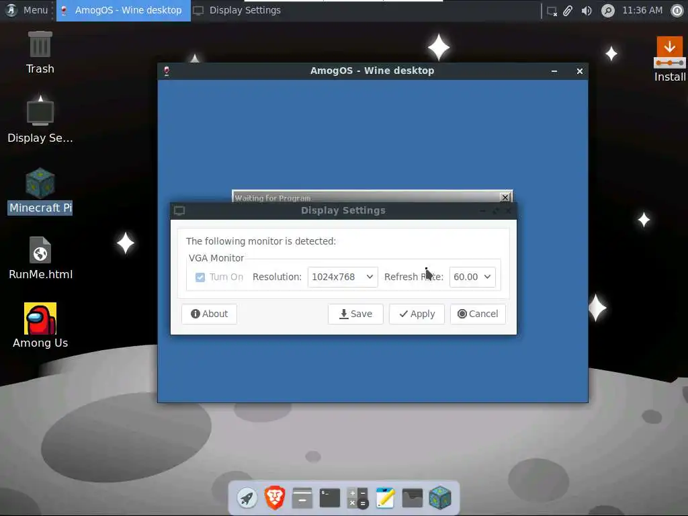Viewport: 688px width, 516px height.
Task: Open the magnifier search tray icon
Action: point(607,11)
